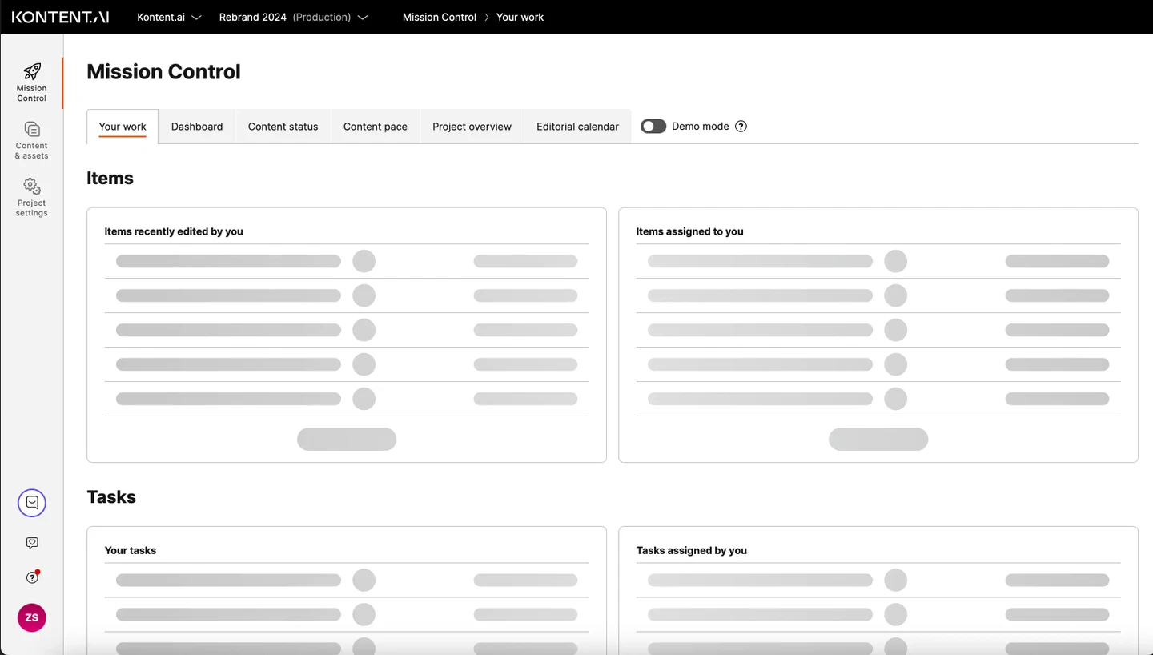
Task: Toggle the Demo mode switch
Action: point(653,127)
